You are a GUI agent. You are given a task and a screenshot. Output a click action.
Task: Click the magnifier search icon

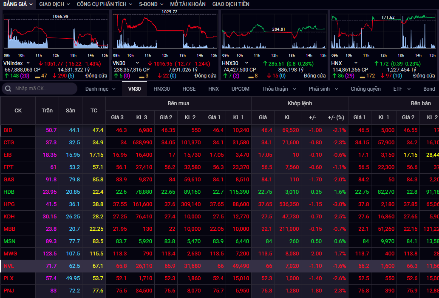8,89
